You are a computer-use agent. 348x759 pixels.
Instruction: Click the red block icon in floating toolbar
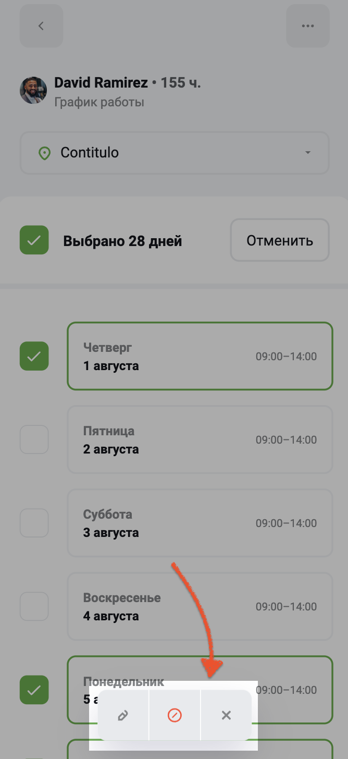pos(175,715)
